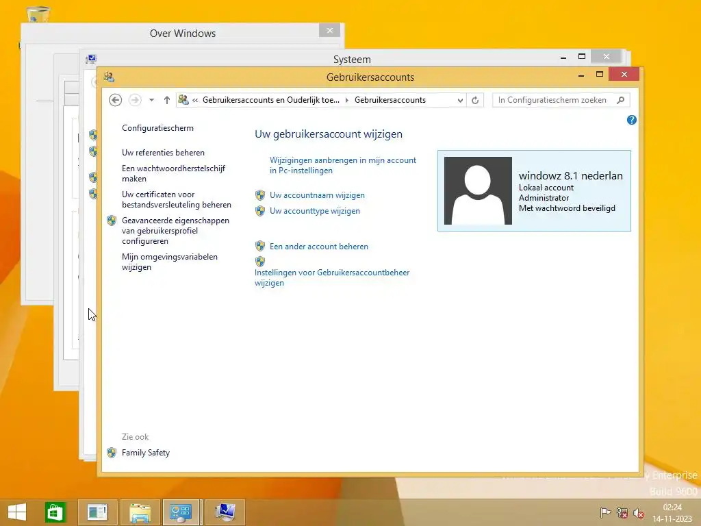
Task: Open Configuratiescherm home link
Action: click(x=158, y=128)
